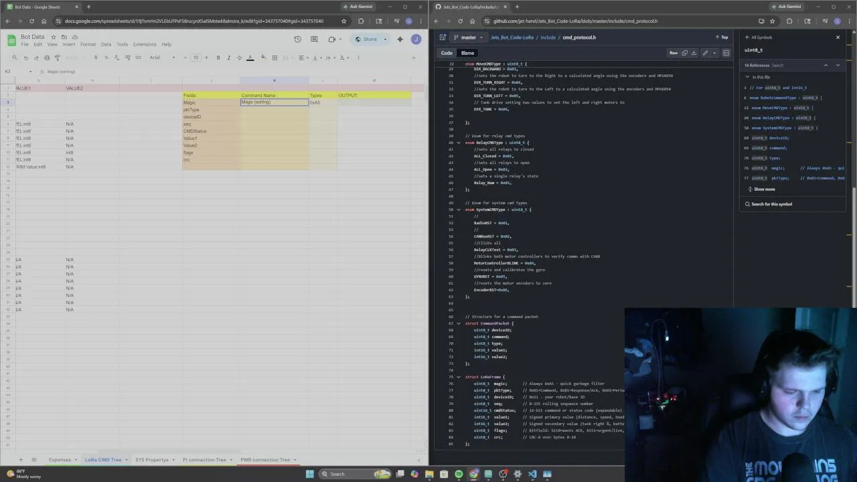Click the font size field showing 10
Image resolution: width=857 pixels, height=482 pixels.
[196, 58]
